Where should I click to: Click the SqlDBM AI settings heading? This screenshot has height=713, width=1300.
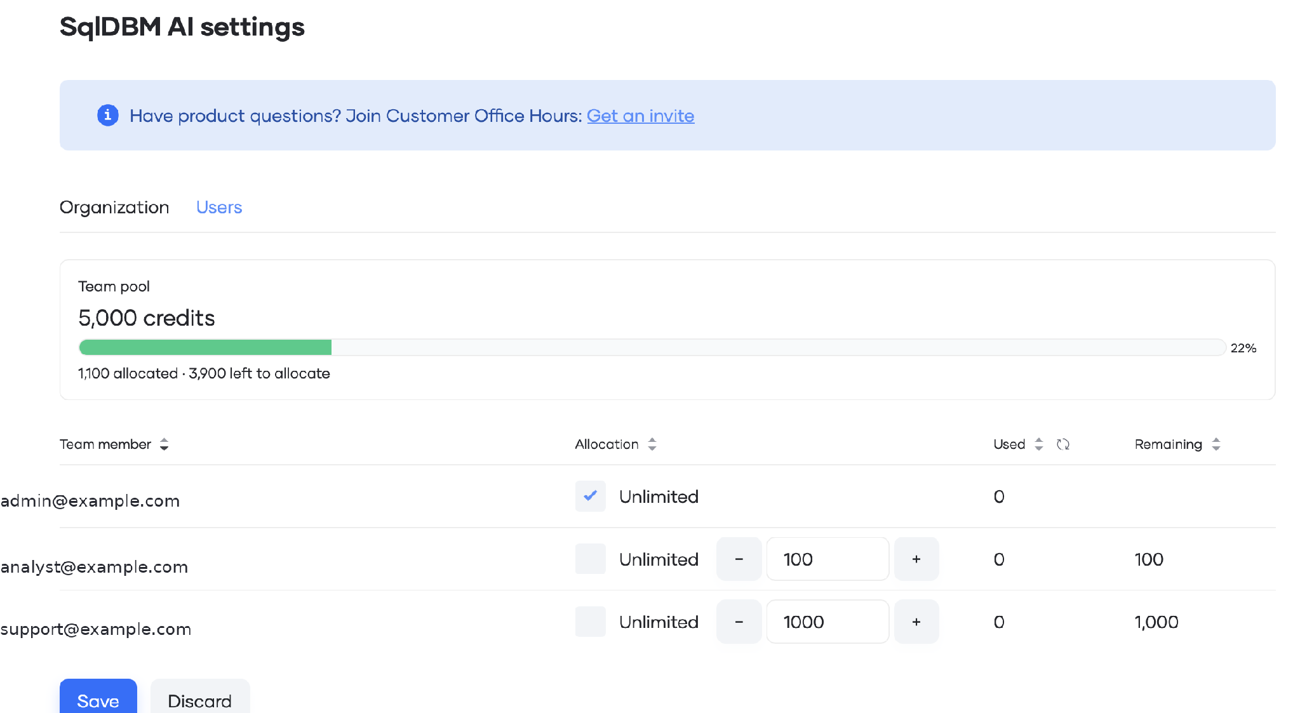click(182, 27)
